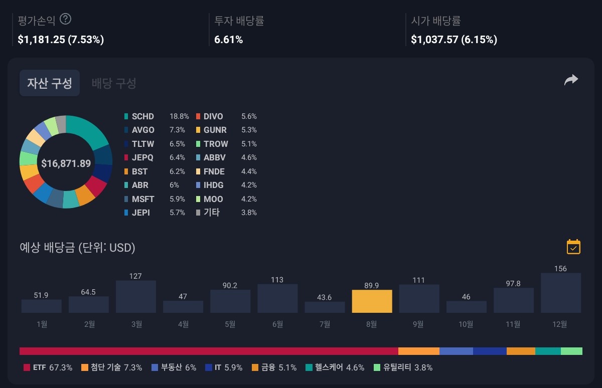The height and width of the screenshot is (388, 602).
Task: Select the 기타 legend entry
Action: point(226,213)
